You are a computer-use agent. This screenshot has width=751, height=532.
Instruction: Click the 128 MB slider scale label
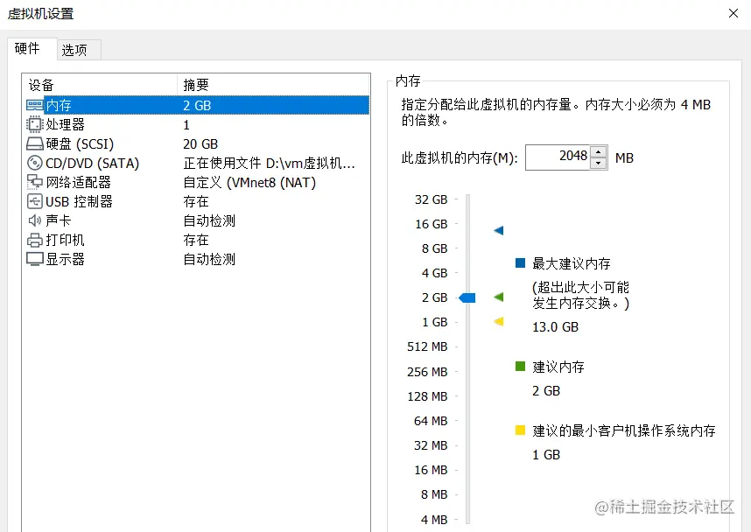click(427, 396)
